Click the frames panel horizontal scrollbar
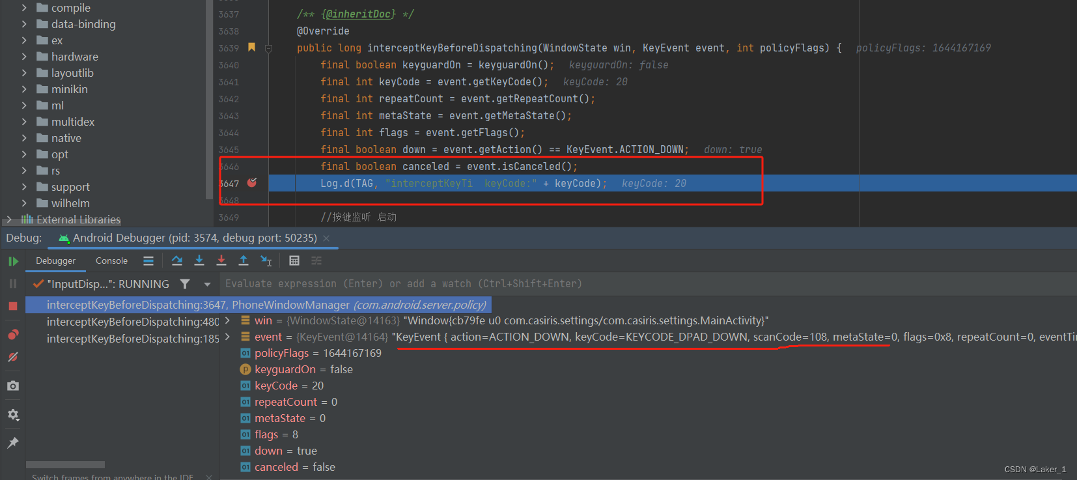Viewport: 1077px width, 480px height. pos(65,464)
